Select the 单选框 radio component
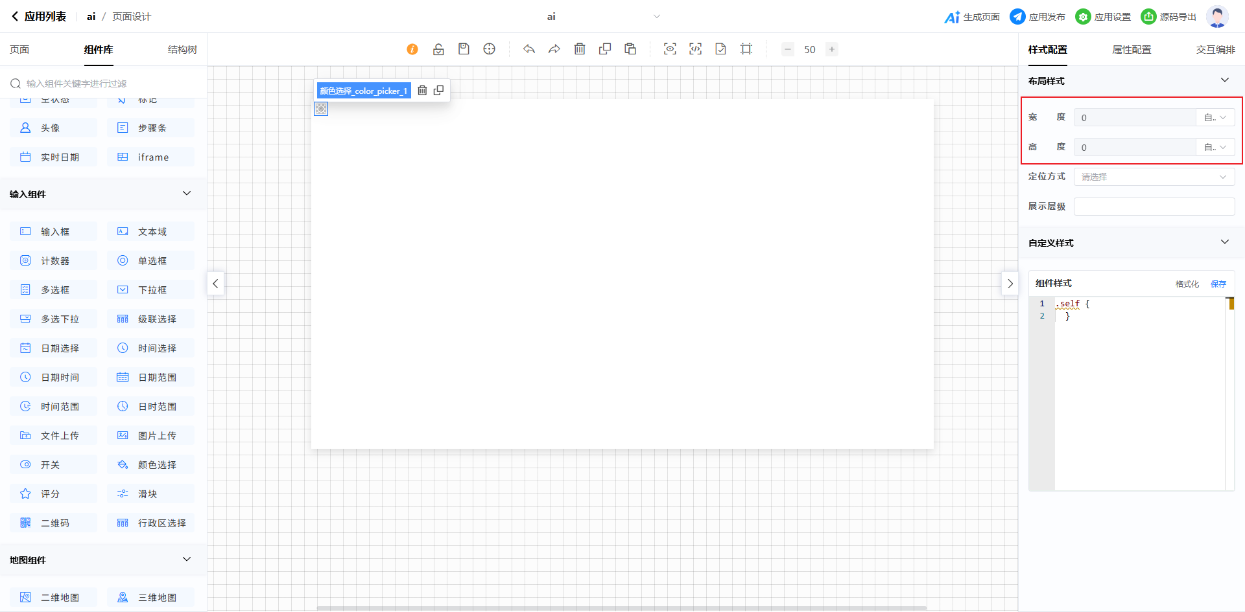This screenshot has width=1245, height=612. click(x=150, y=261)
